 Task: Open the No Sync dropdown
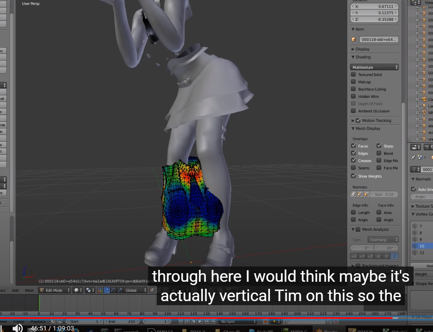[x=237, y=322]
